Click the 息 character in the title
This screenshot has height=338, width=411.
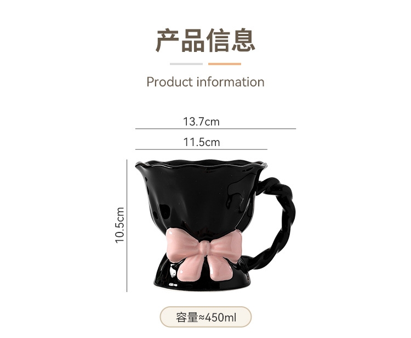[243, 40]
